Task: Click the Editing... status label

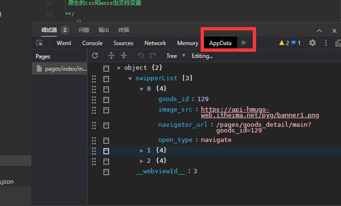Action: (x=202, y=56)
